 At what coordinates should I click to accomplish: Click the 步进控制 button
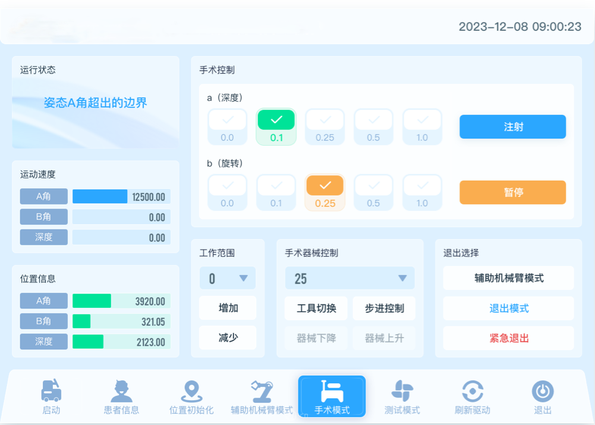tap(384, 308)
